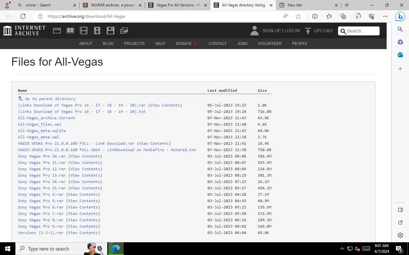
Task: View Contents of Sony Vegas Pro 10.rar
Action: [85, 156]
